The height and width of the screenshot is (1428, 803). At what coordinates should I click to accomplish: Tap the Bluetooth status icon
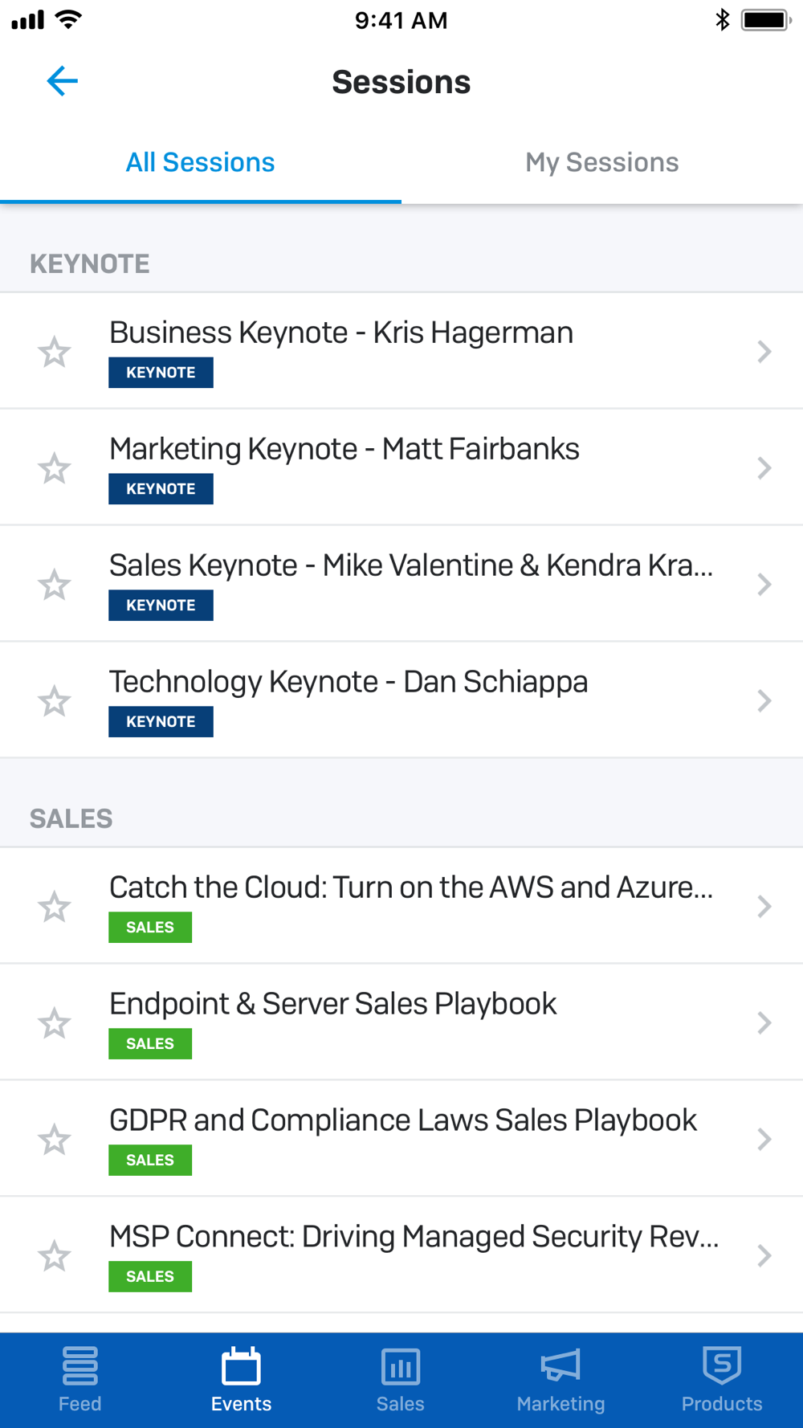pos(723,19)
